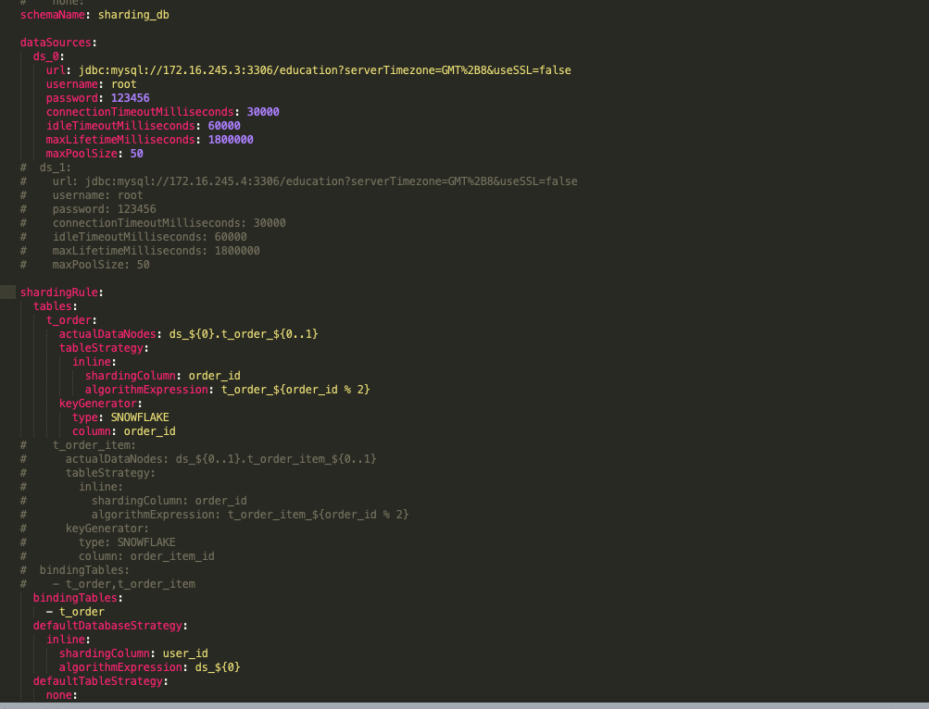Image resolution: width=929 pixels, height=709 pixels.
Task: Click the t_order_${order_id % 2} expression
Action: point(295,390)
